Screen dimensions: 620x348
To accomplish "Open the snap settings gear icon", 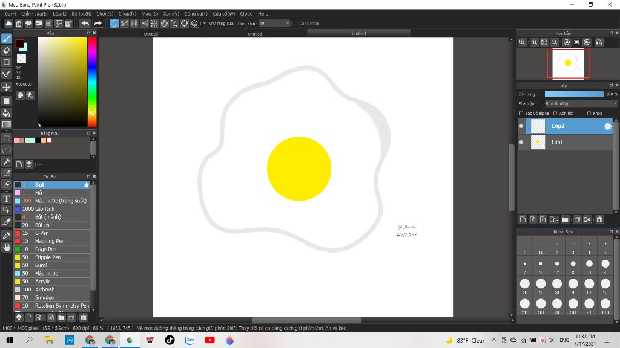I will click(194, 24).
